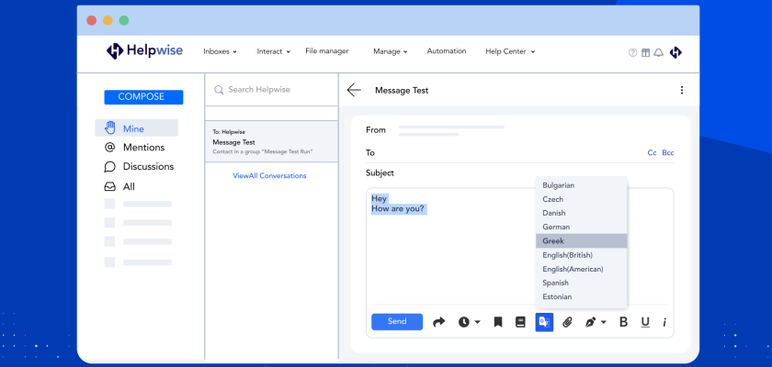
Task: Click the help question mark icon
Action: pos(632,52)
